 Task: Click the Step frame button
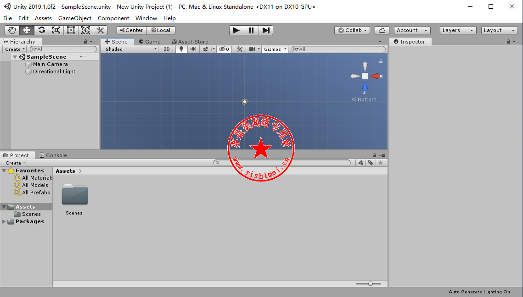266,30
